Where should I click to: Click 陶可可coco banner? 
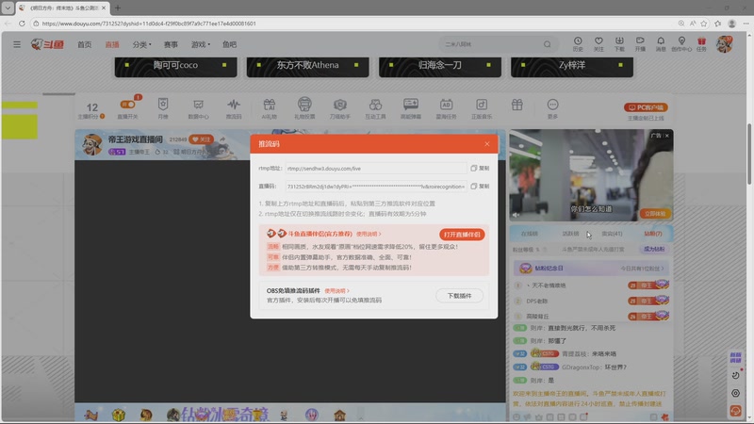coord(176,66)
